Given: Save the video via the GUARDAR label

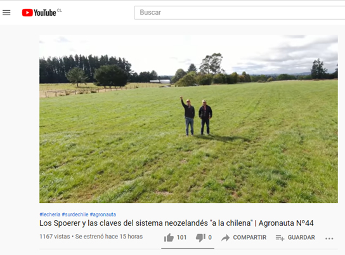Looking at the screenshot, I should pyautogui.click(x=301, y=237).
